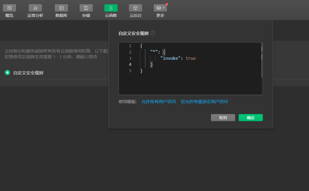Click help icon beside 自定义安全规则 title
Image resolution: width=309 pixels, height=191 pixels.
pyautogui.click(x=153, y=33)
